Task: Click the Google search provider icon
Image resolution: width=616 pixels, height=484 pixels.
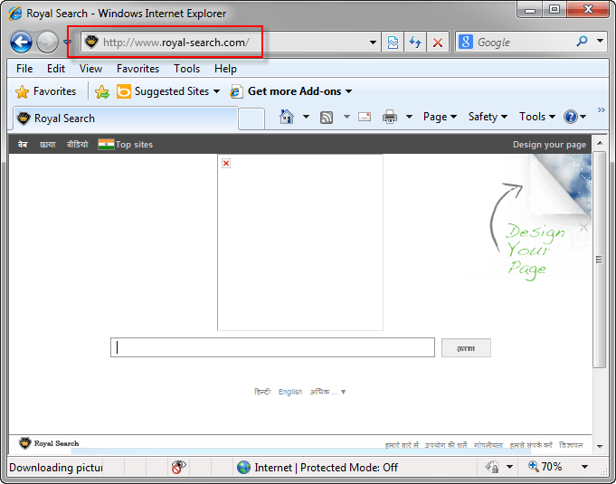Action: [x=466, y=42]
